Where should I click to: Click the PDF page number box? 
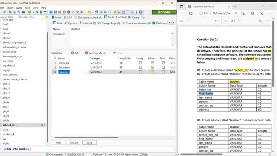pyautogui.click(x=225, y=21)
